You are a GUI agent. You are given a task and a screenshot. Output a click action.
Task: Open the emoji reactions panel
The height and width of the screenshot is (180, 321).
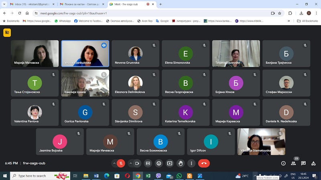pyautogui.click(x=159, y=163)
